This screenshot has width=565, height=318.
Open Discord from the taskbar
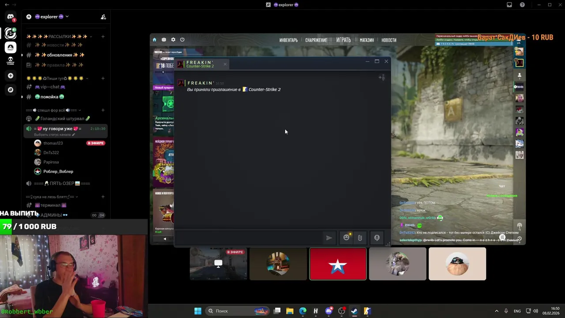[328, 311]
